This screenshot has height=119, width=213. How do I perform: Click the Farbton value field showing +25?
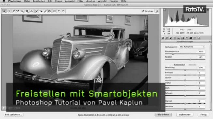tap(201, 57)
